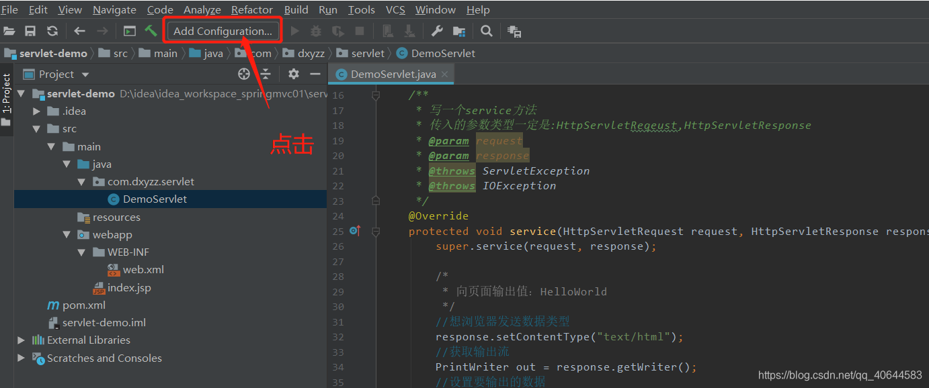The height and width of the screenshot is (388, 929).
Task: Click line number 27 in the gutter
Action: point(338,261)
